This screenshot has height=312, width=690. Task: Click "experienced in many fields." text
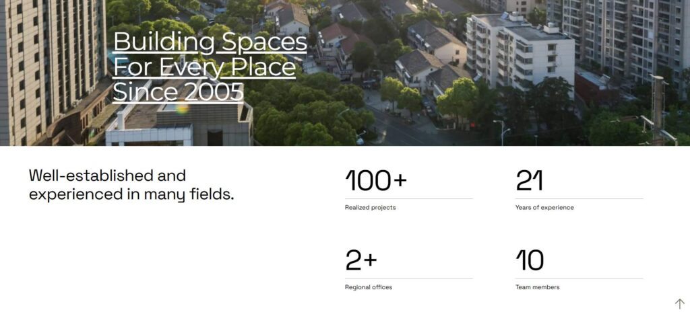click(131, 194)
